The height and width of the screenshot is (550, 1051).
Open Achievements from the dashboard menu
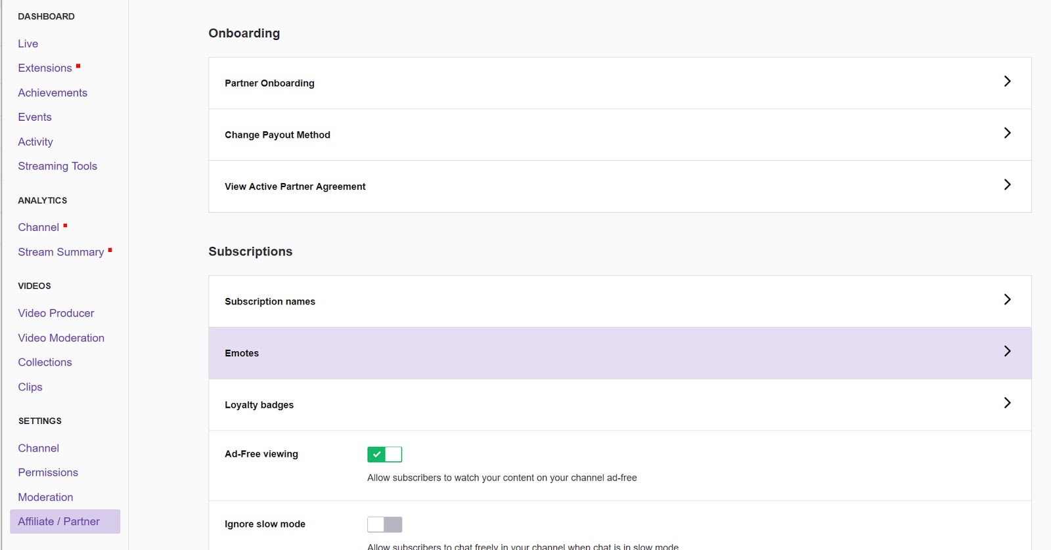click(53, 93)
